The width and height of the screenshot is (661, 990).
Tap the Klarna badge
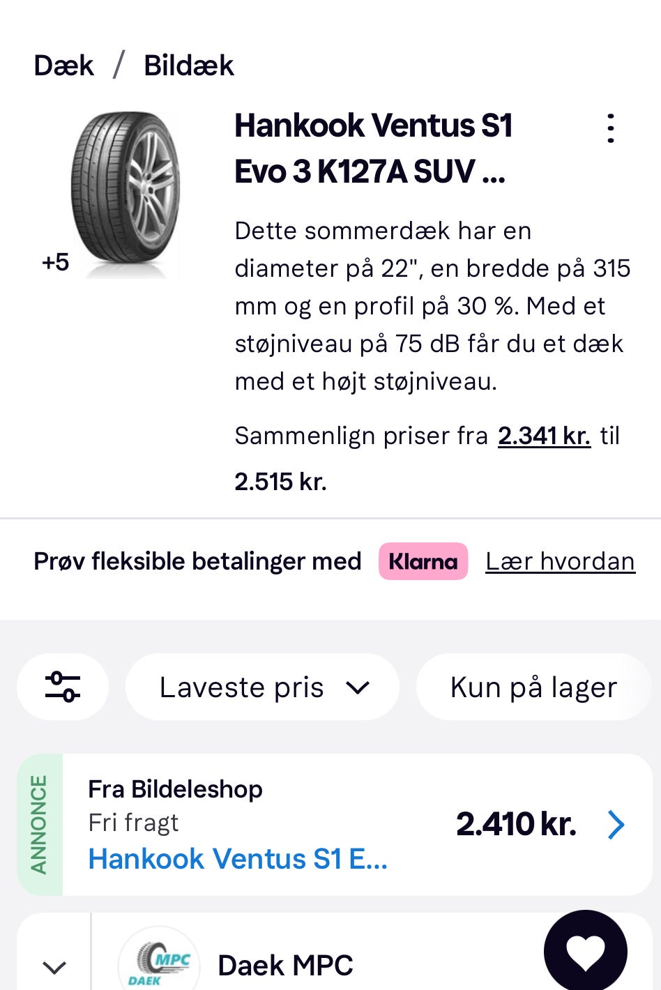(423, 561)
